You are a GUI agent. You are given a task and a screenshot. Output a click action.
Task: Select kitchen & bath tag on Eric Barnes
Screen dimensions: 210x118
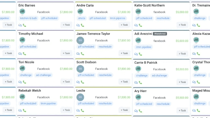(x=29, y=18)
